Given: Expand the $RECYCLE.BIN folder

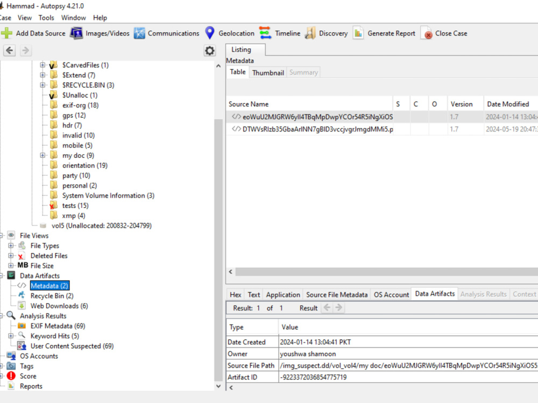Looking at the screenshot, I should (43, 85).
